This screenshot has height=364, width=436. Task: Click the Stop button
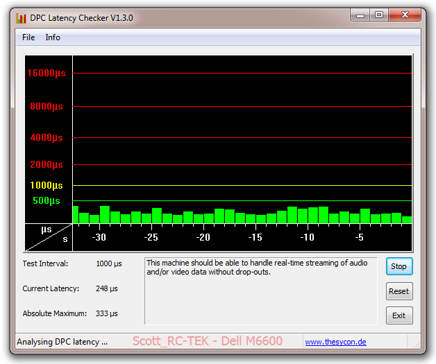399,266
